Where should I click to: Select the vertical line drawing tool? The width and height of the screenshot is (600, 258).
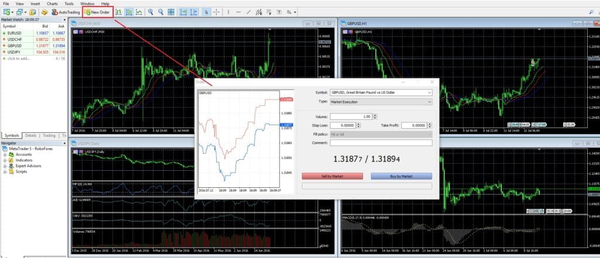tap(229, 12)
